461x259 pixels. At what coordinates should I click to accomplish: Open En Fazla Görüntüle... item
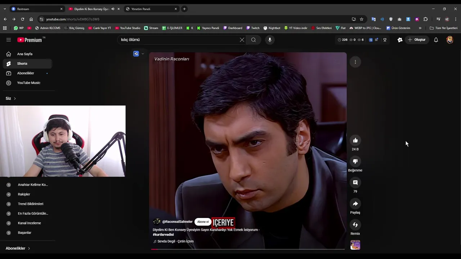click(27, 214)
